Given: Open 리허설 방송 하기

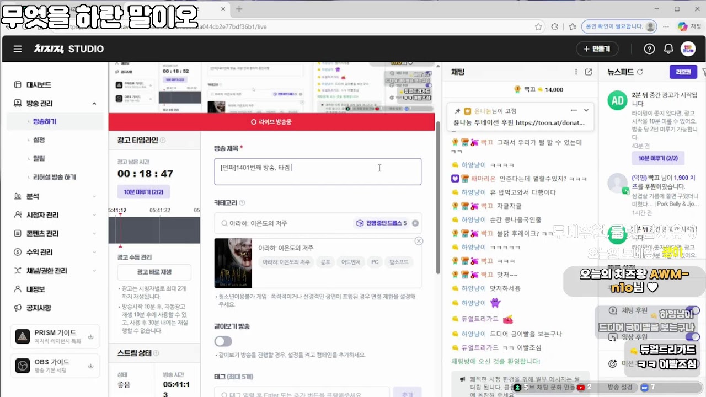Looking at the screenshot, I should pos(54,178).
